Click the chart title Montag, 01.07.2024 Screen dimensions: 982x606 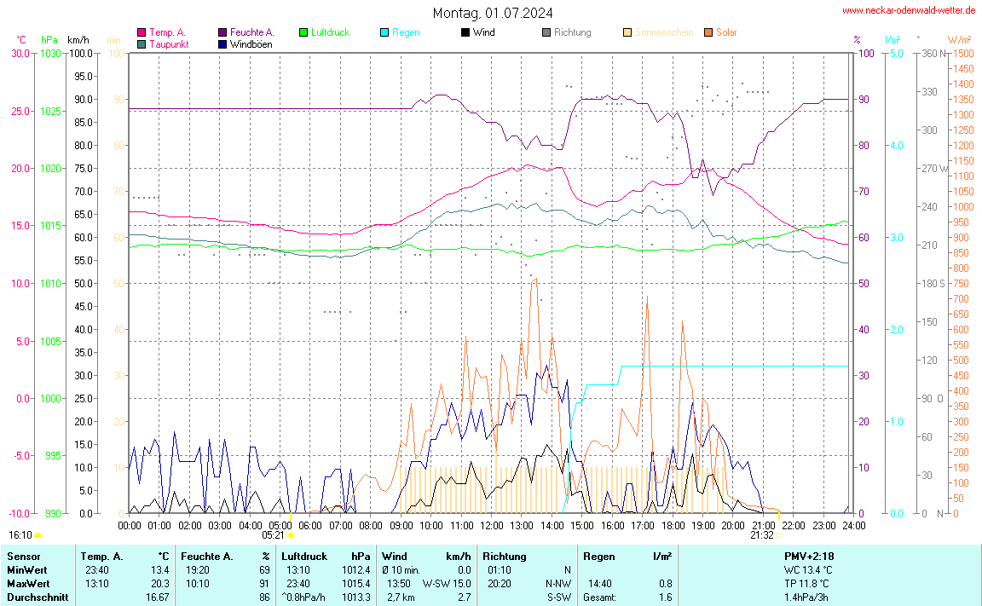click(492, 13)
